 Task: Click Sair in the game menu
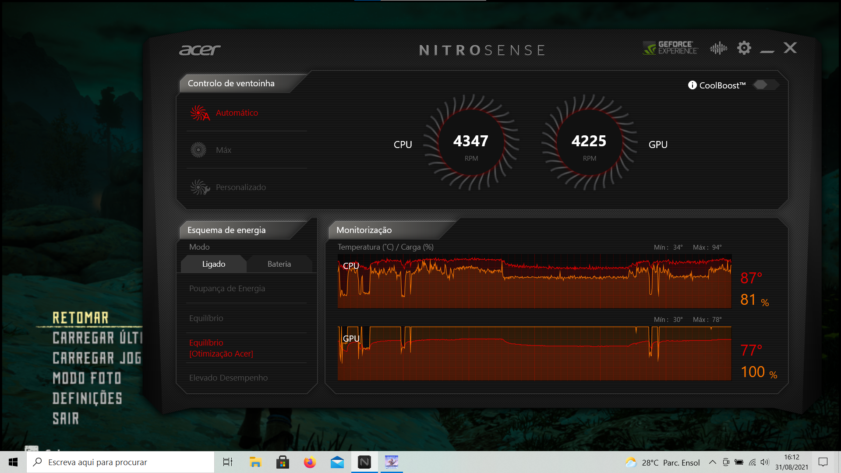pyautogui.click(x=66, y=418)
